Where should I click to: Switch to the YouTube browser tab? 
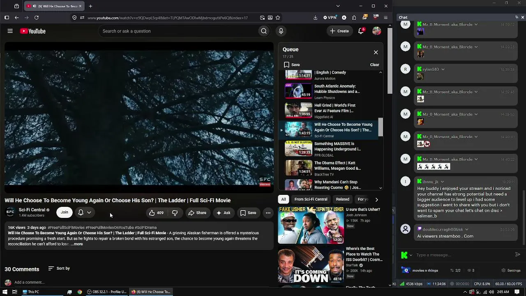53,6
